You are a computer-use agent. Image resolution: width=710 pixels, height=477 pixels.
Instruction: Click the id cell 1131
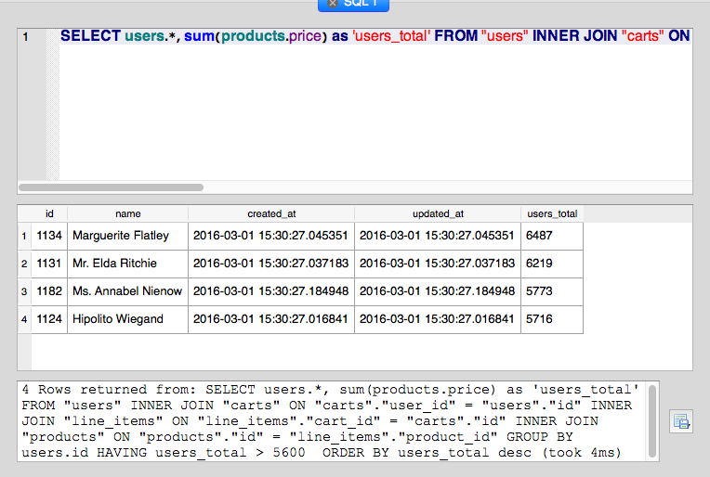(x=49, y=264)
